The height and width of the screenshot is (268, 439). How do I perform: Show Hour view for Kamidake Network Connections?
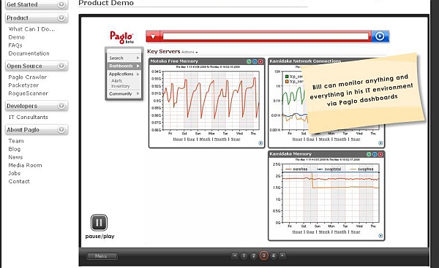click(x=297, y=139)
